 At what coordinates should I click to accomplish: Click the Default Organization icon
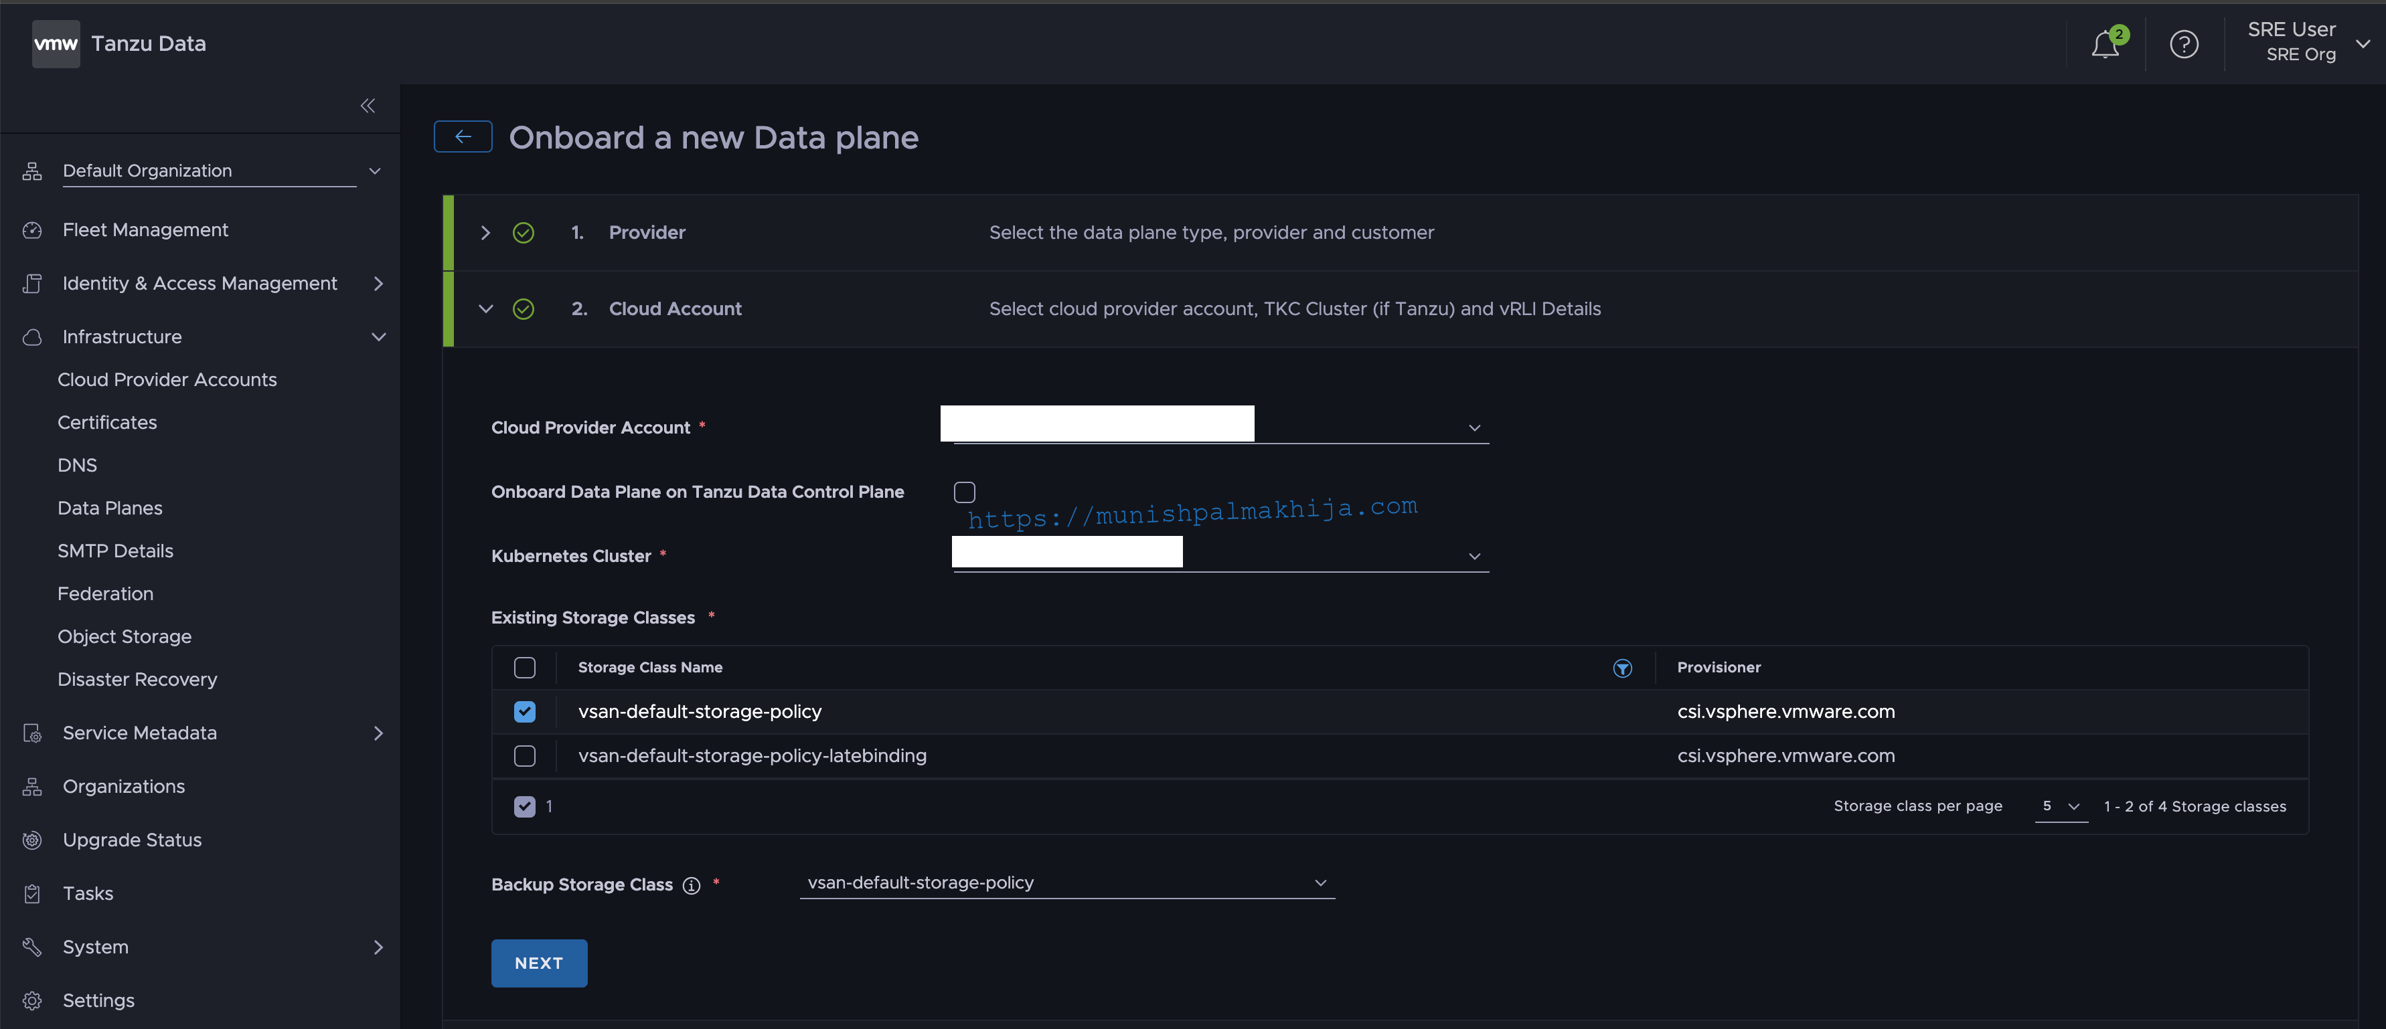pos(32,171)
